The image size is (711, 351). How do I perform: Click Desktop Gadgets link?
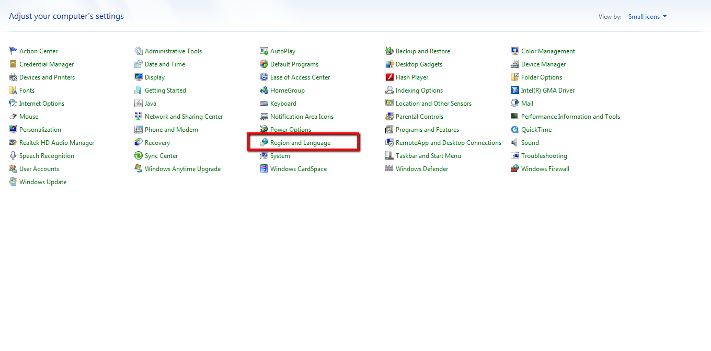(419, 64)
